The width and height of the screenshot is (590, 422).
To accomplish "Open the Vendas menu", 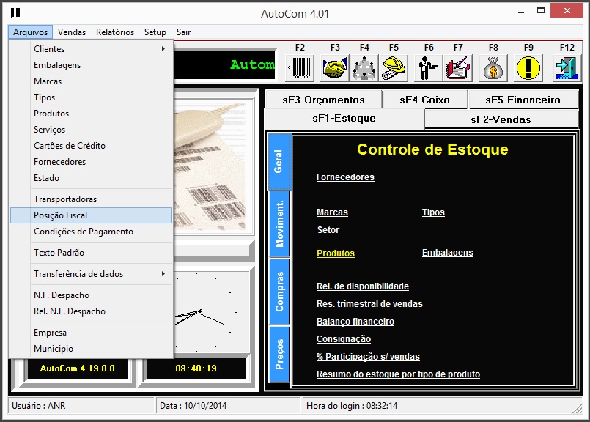I will click(72, 32).
